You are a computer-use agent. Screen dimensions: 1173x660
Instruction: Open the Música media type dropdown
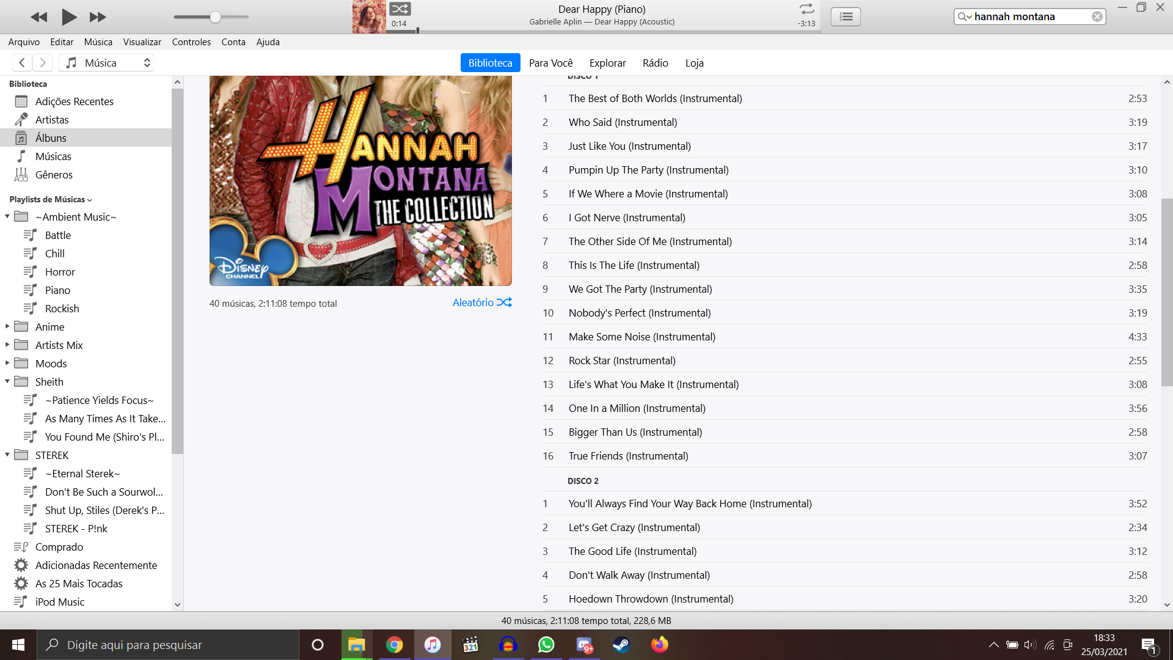(106, 63)
